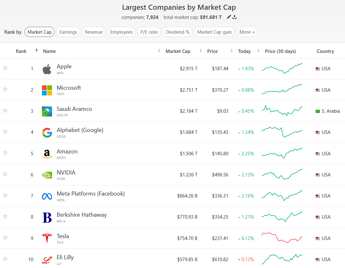Click the Meta Platforms logo icon
Image resolution: width=345 pixels, height=268 pixels.
47,196
